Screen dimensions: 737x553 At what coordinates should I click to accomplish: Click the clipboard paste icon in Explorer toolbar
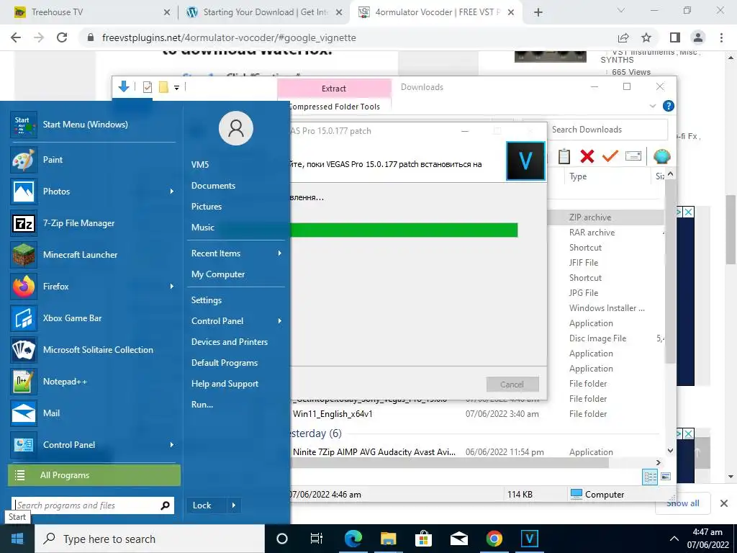pyautogui.click(x=564, y=156)
